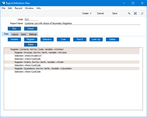The width and height of the screenshot is (147, 117).
Task: Select the Register: Orders row
Action: [x=72, y=62]
